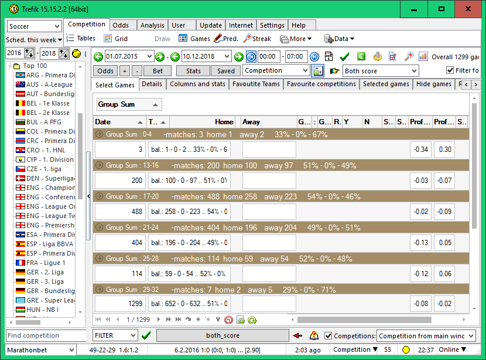Switch to the Analysis tab
The image size is (486, 360).
[x=152, y=25]
